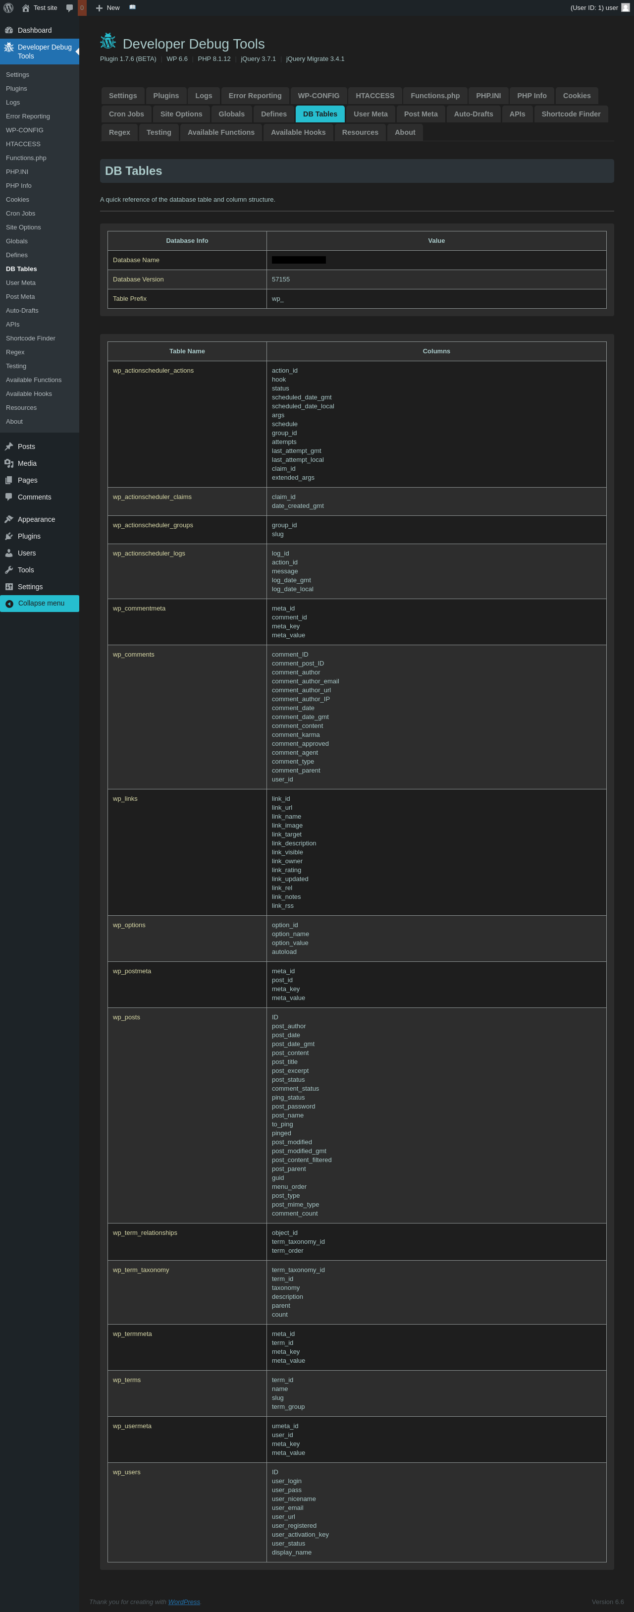
Task: Click database version value 57155
Action: point(281,279)
